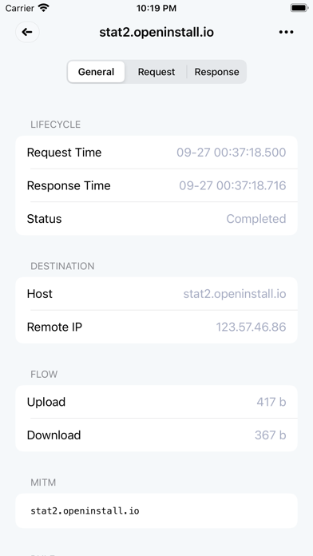Viewport: 313px width, 556px height.
Task: Tap the DESTINATION section header
Action: tap(62, 266)
